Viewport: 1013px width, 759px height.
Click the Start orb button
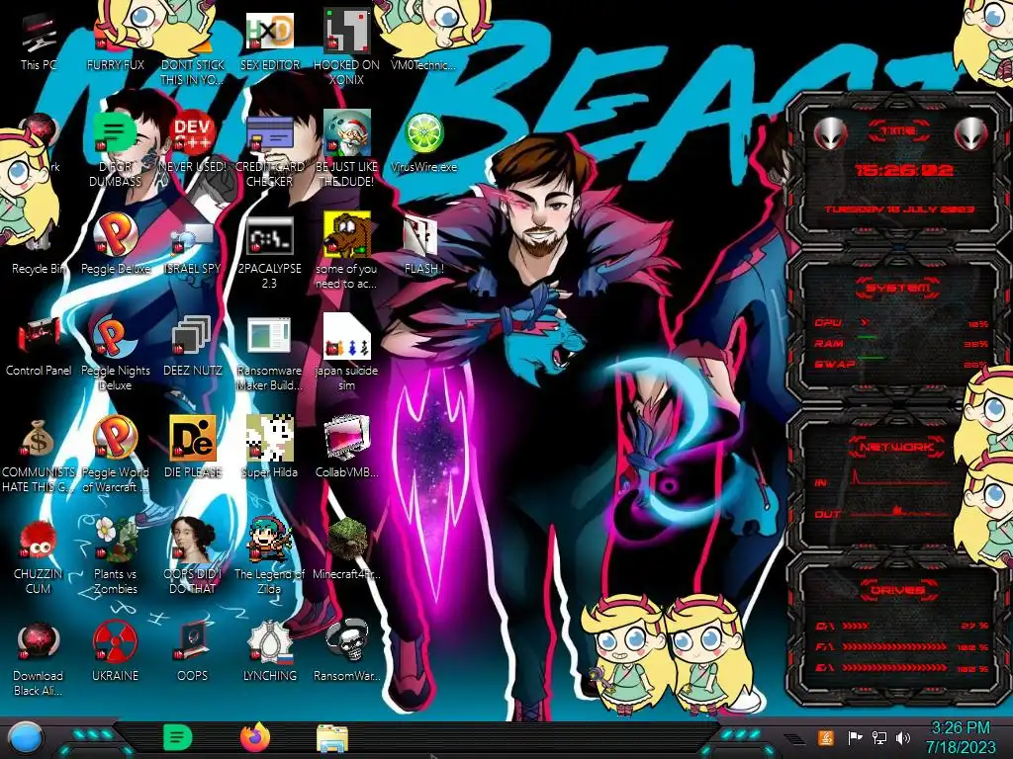25,737
